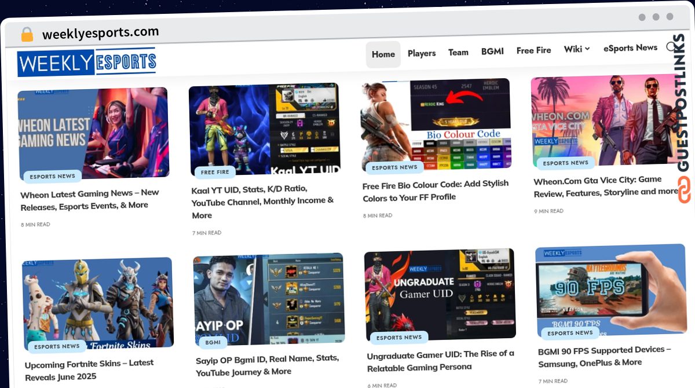Expand the Wiki dropdown menu

point(577,49)
